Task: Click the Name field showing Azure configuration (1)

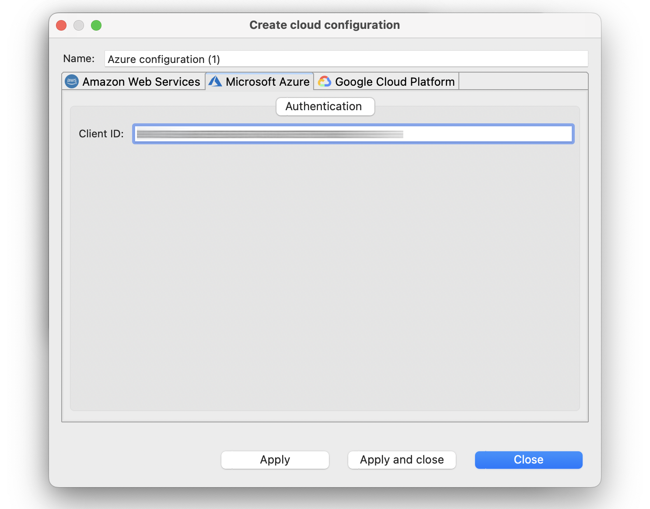Action: coord(346,59)
